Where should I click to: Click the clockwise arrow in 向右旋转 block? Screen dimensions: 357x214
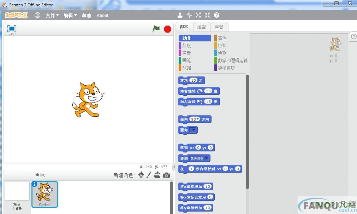(200, 91)
